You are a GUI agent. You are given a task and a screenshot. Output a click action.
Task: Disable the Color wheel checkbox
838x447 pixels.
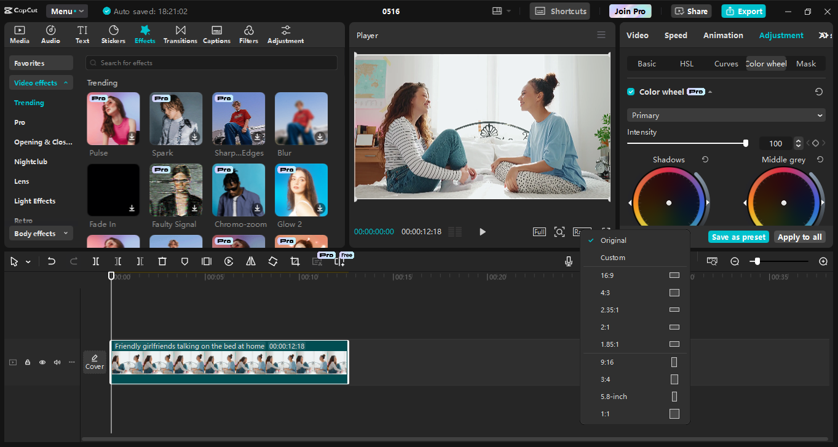point(630,91)
